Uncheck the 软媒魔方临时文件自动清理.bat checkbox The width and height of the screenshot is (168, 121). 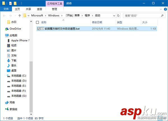39,29
